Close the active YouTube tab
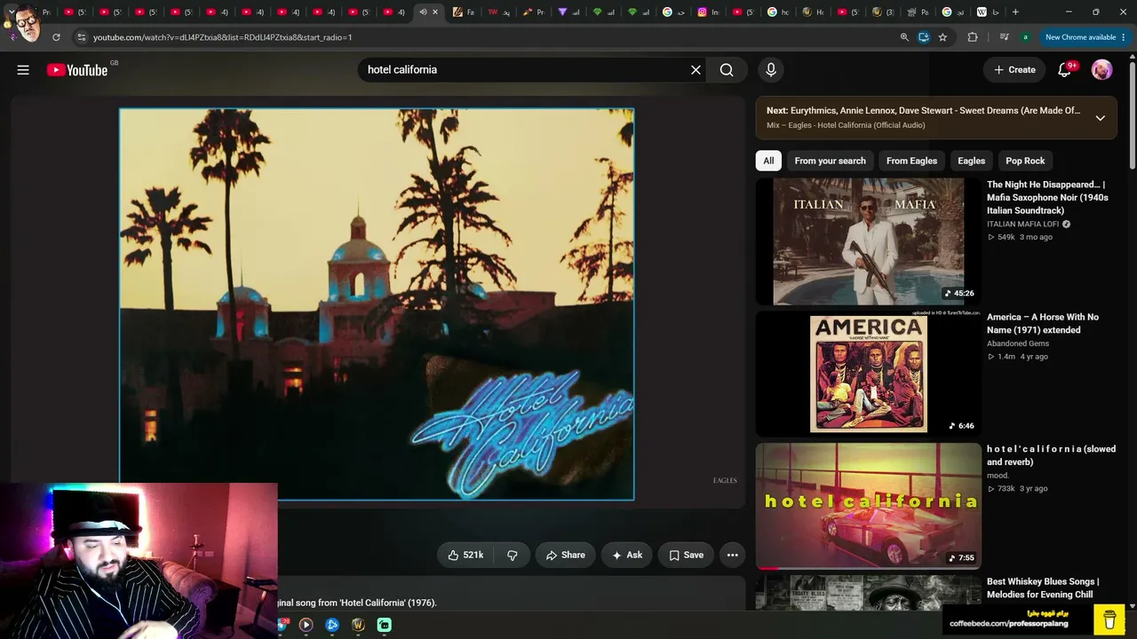Image resolution: width=1137 pixels, height=639 pixels. coord(435,12)
